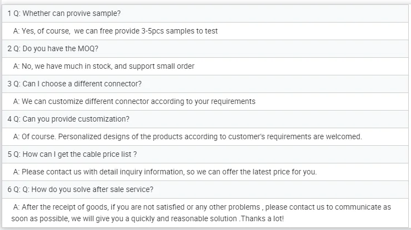Click the '1 Q:' label of the first question
Viewport: 411px width, 230px height.
click(x=14, y=13)
